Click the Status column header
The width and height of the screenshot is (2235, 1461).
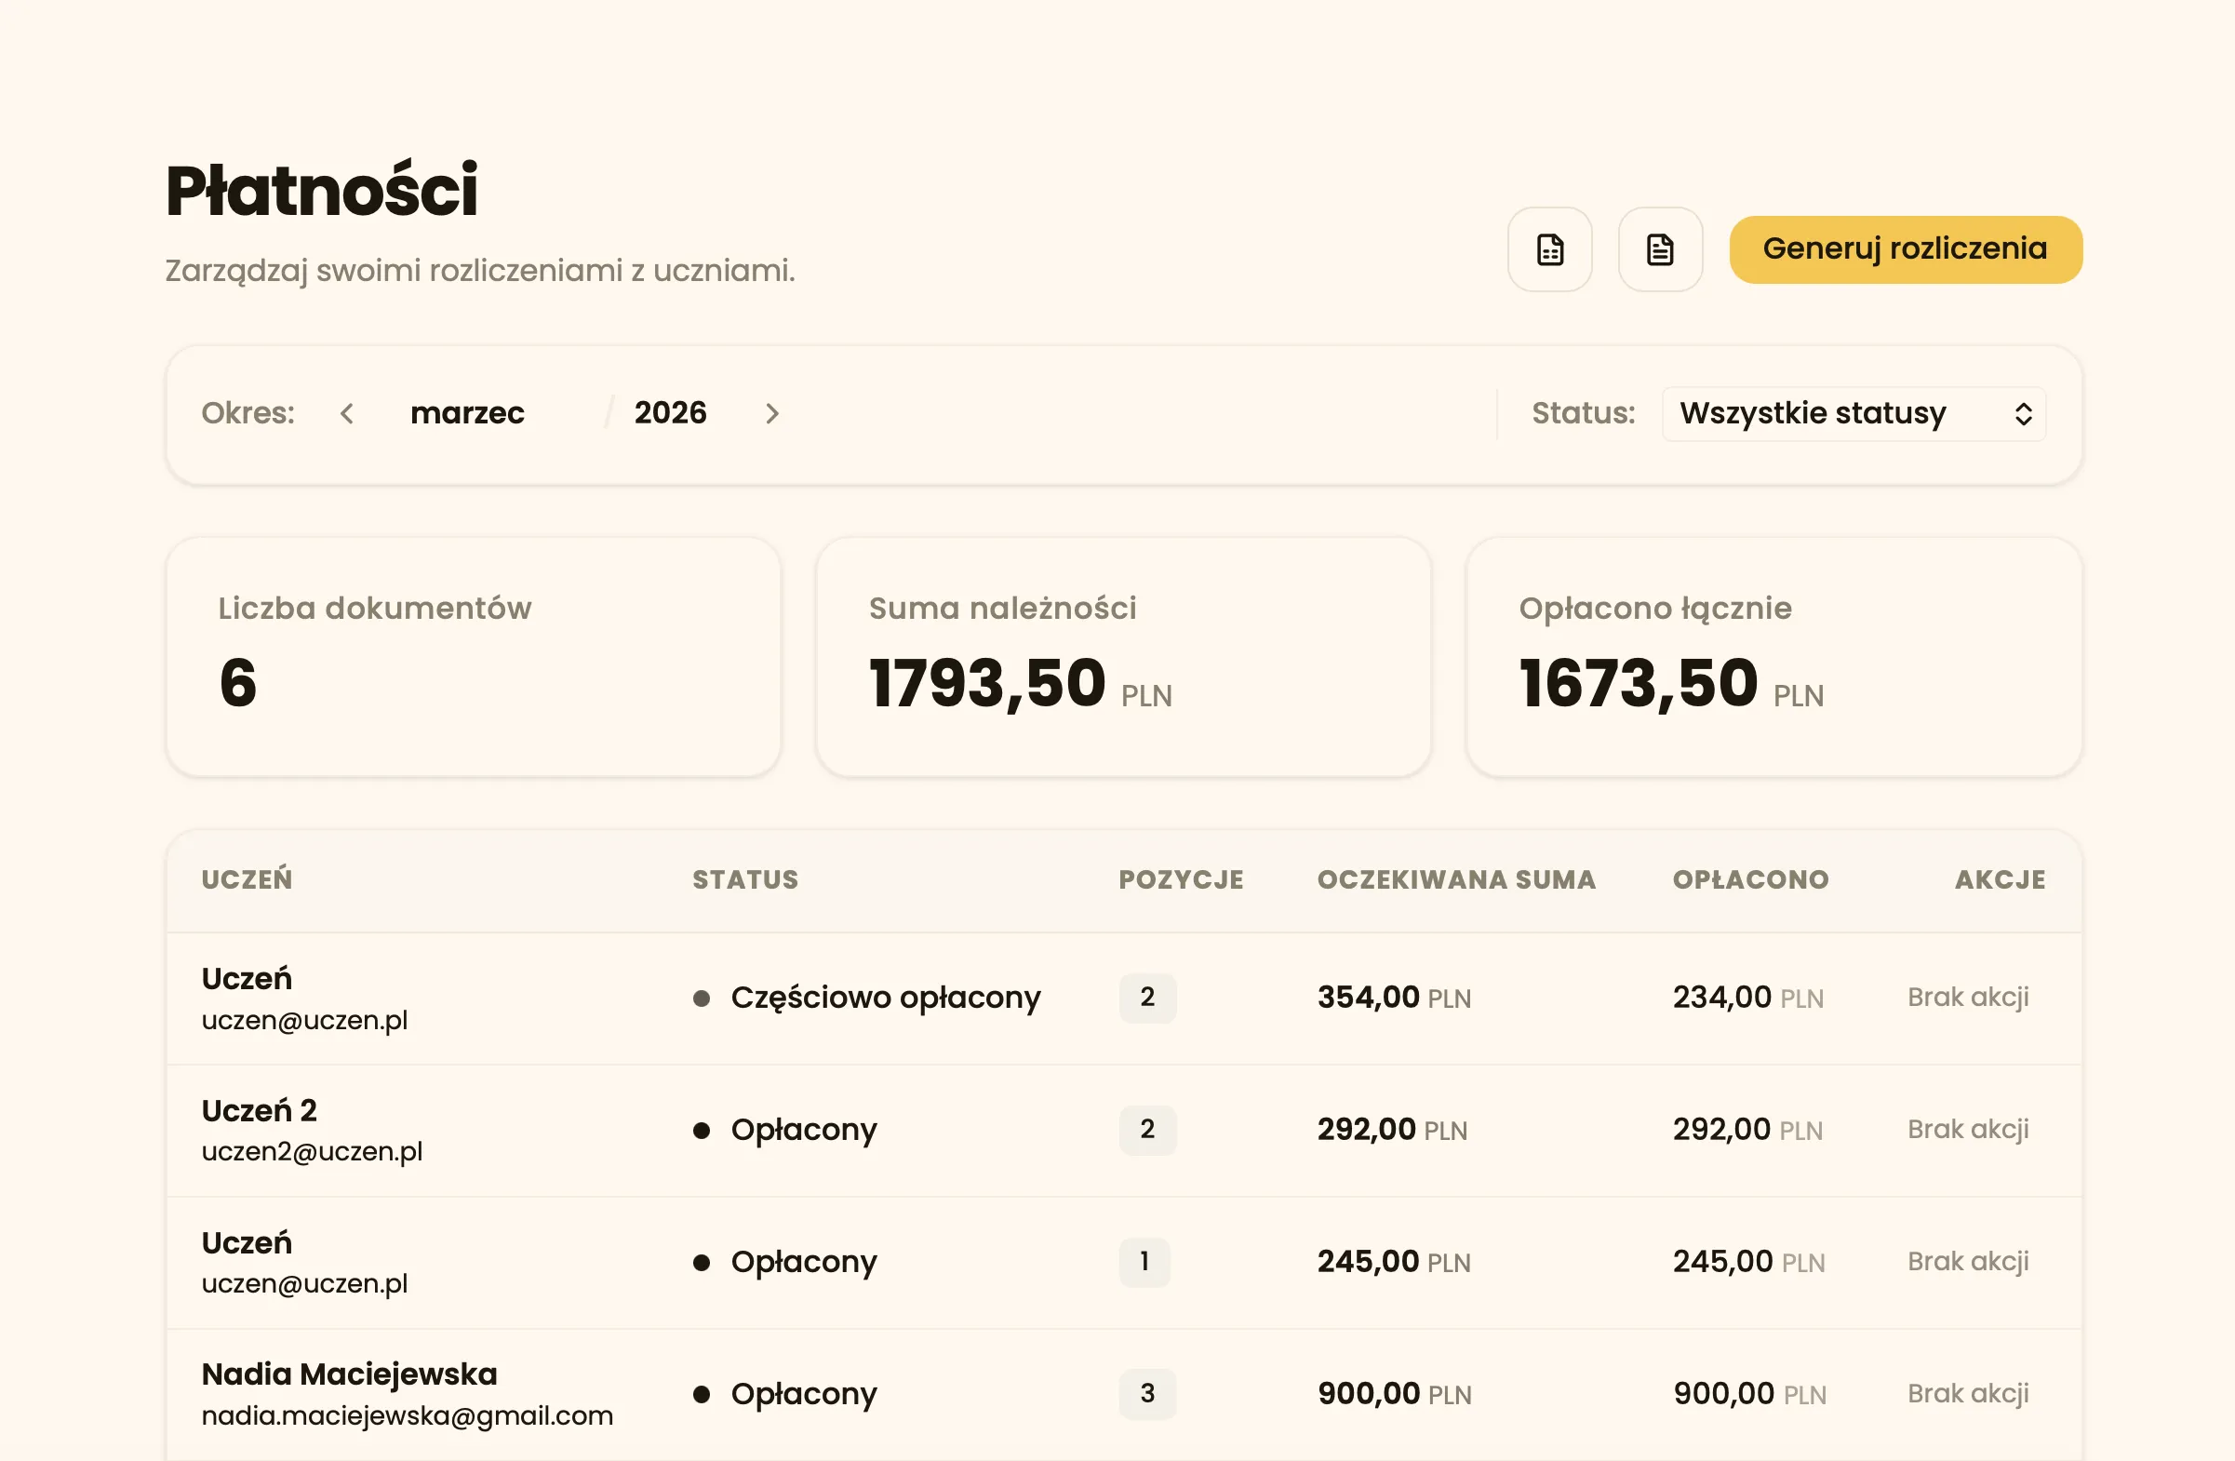point(744,879)
